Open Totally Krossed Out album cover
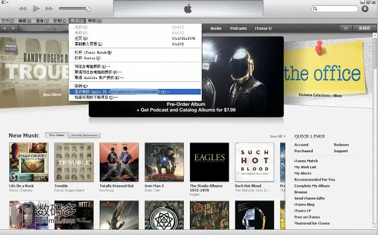 [119, 162]
